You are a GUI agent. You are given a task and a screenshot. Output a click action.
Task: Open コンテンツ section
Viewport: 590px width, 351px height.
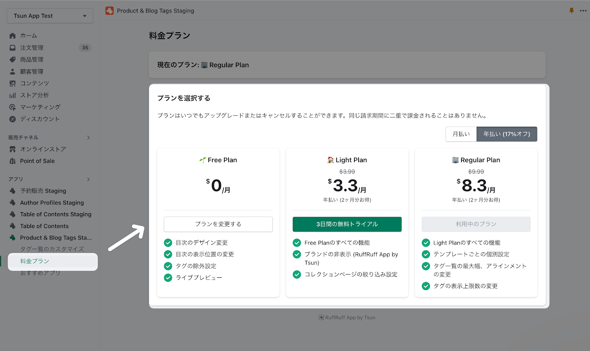click(x=35, y=83)
